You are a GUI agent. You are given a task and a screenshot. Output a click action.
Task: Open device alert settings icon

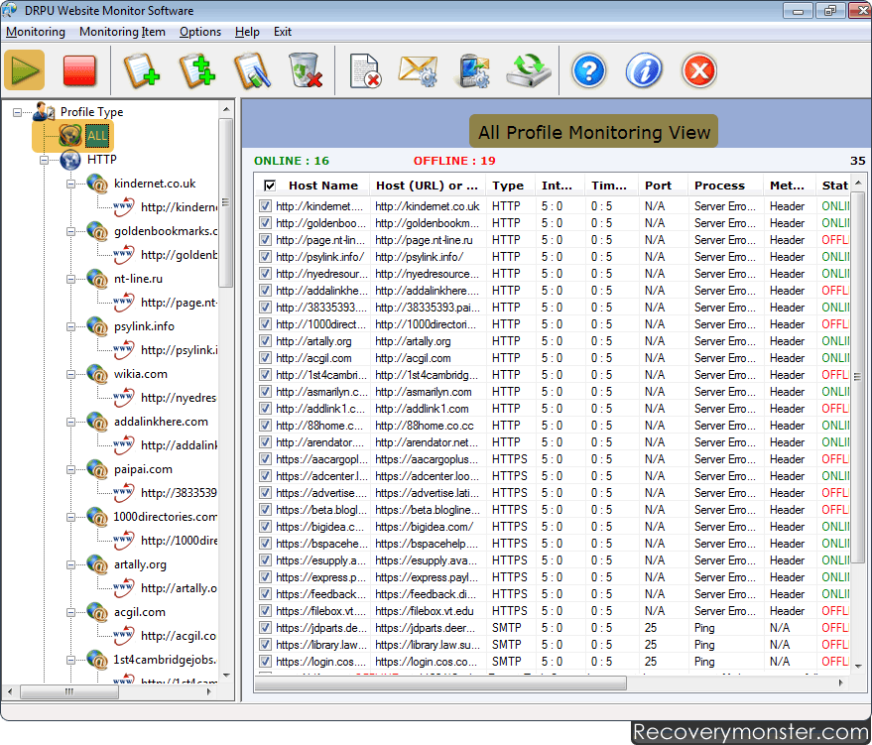(474, 70)
